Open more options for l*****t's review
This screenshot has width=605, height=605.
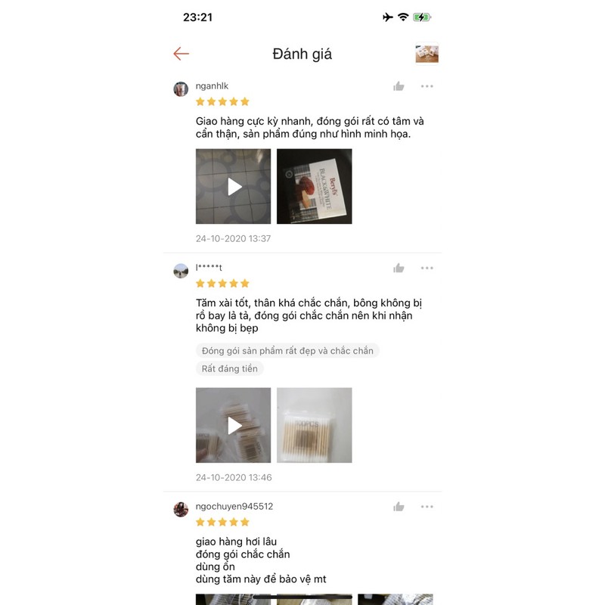tap(427, 268)
